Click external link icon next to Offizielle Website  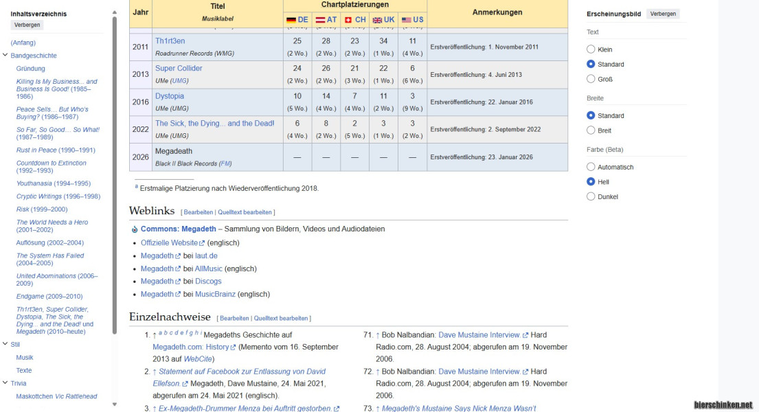pos(202,243)
